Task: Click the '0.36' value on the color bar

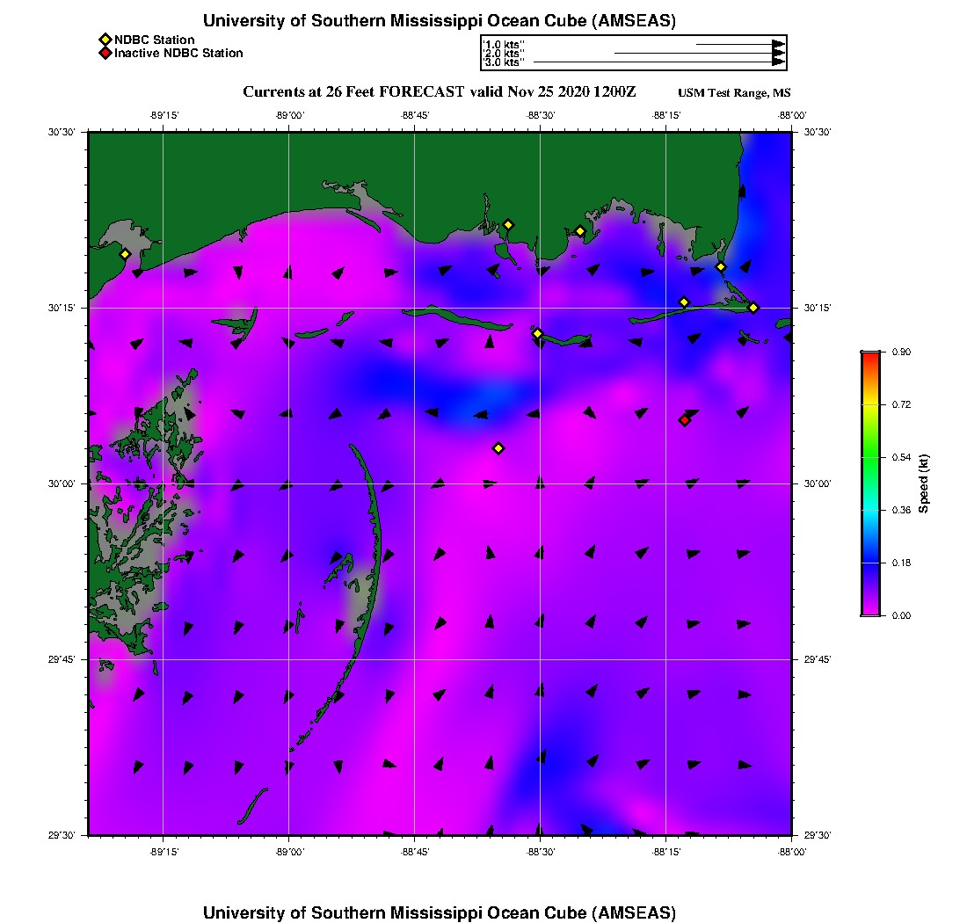Action: pyautogui.click(x=901, y=510)
